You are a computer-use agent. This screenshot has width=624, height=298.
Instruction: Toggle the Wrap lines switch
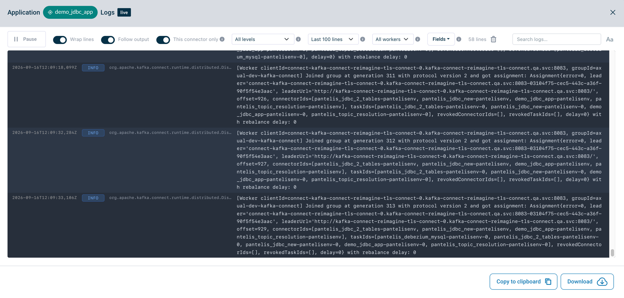coord(60,40)
